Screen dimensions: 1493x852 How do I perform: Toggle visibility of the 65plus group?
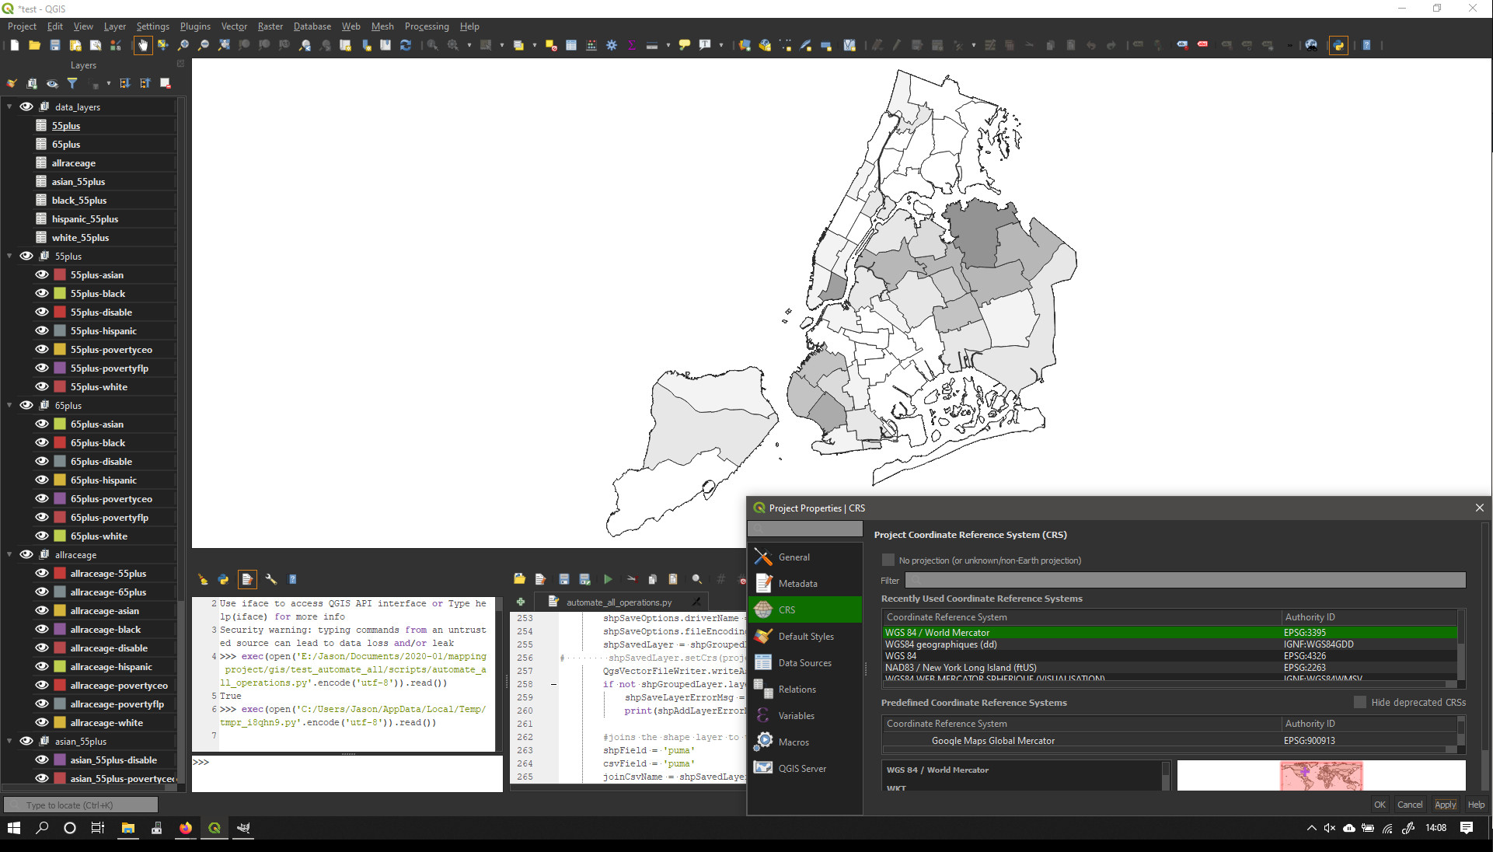[26, 405]
